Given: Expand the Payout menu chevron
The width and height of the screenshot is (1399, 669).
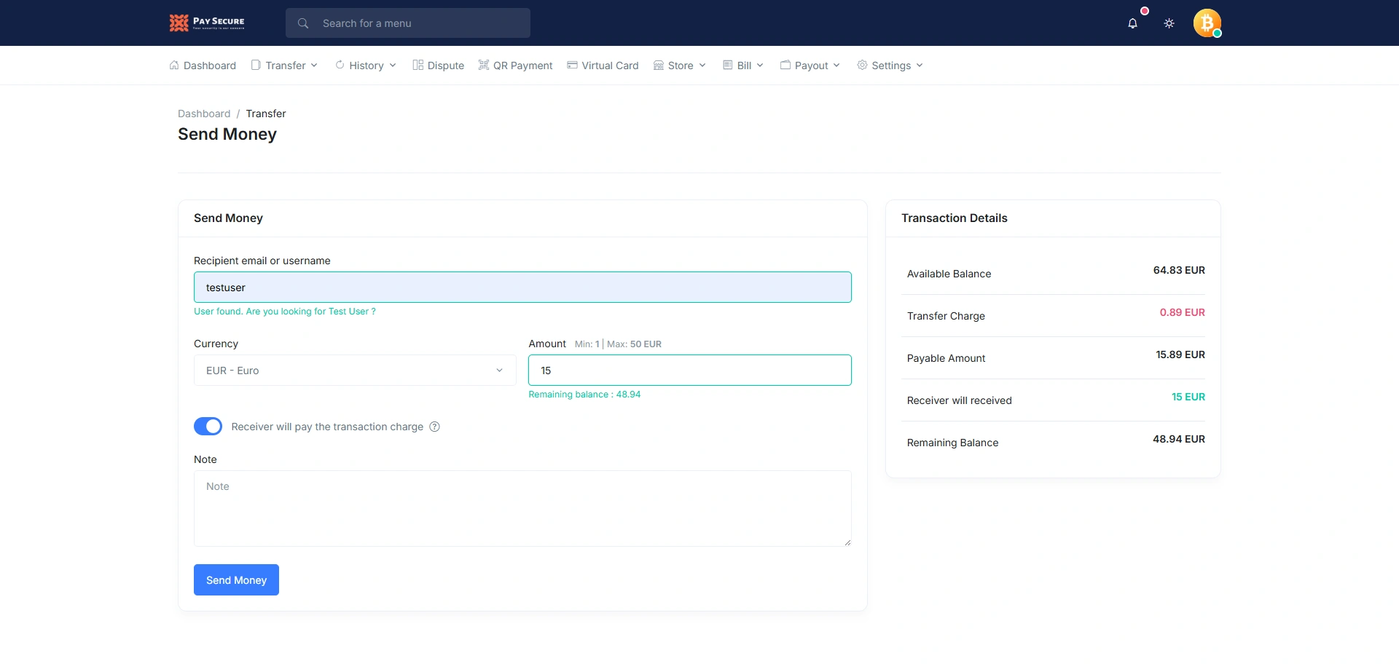Looking at the screenshot, I should point(836,66).
